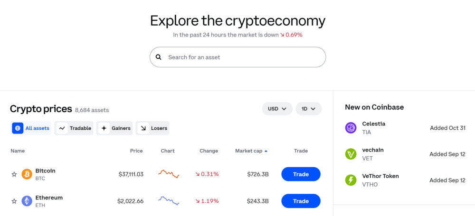Focus the Search for an asset field
The width and height of the screenshot is (475, 216).
pos(242,57)
